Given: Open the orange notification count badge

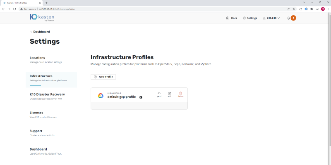Looking at the screenshot, I should [x=293, y=18].
